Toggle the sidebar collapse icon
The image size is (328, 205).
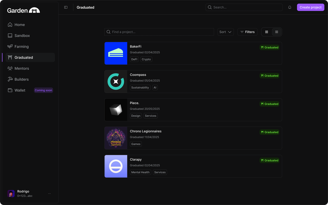[66, 7]
